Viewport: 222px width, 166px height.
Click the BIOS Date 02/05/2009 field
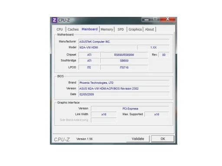(124, 94)
